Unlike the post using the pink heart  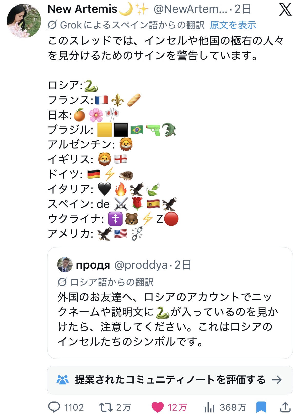(157, 407)
